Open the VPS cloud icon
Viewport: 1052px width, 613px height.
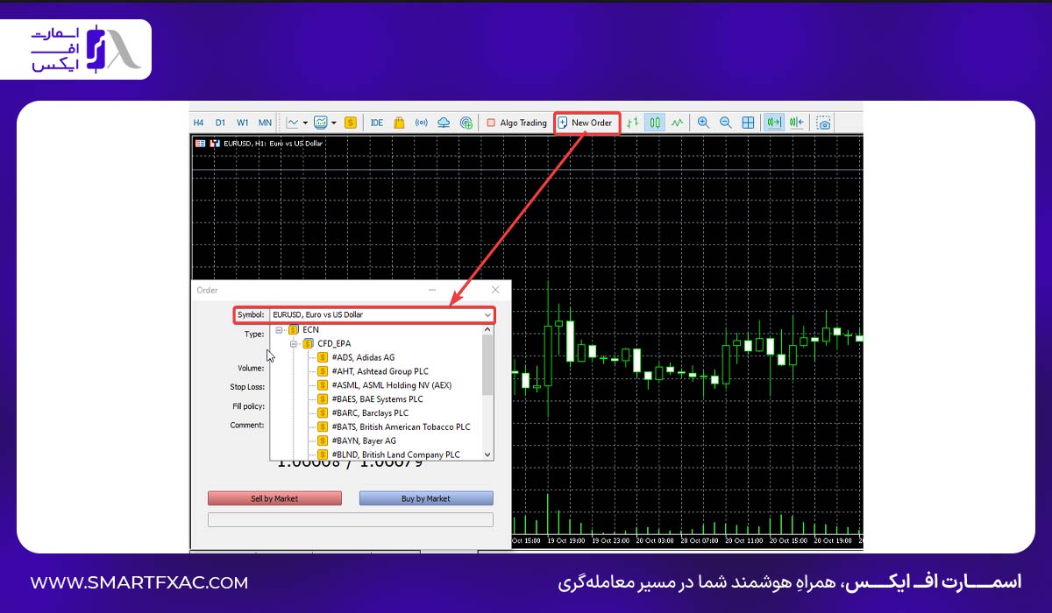point(444,123)
